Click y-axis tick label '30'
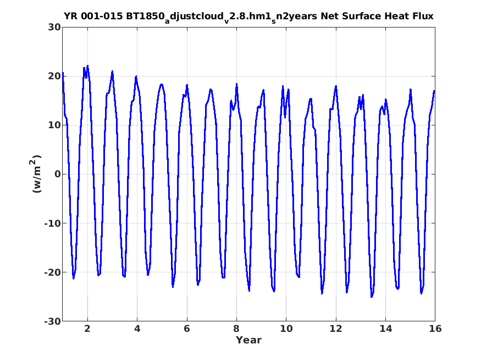The height and width of the screenshot is (361, 481). [54, 27]
